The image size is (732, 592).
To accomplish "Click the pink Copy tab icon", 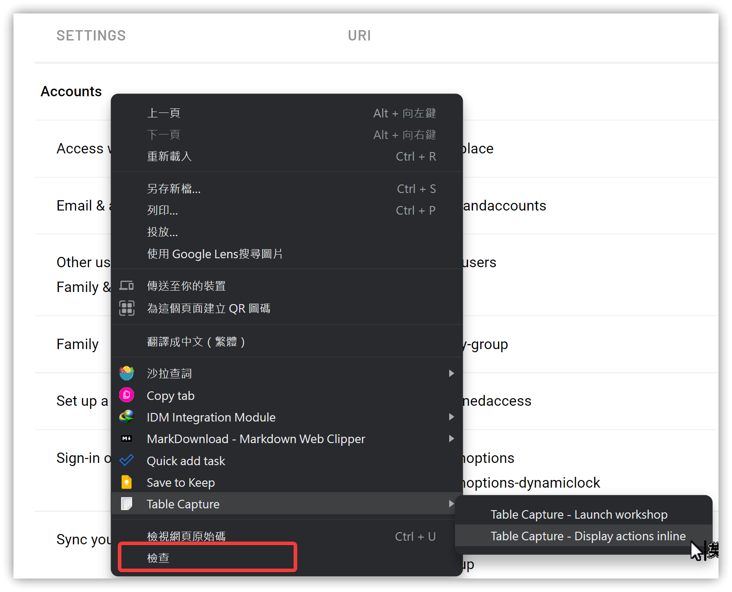I will pyautogui.click(x=127, y=395).
